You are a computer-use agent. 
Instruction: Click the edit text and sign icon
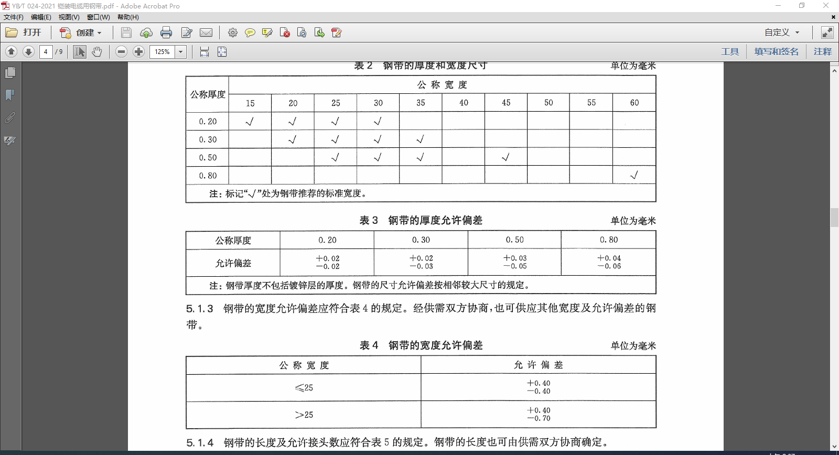point(187,32)
